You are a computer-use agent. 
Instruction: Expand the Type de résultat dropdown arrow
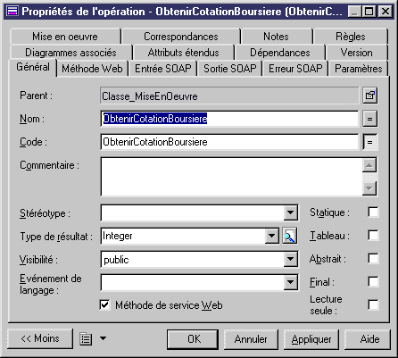271,236
